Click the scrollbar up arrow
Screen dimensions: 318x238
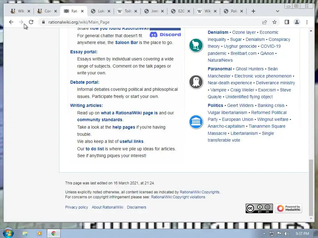point(311,31)
